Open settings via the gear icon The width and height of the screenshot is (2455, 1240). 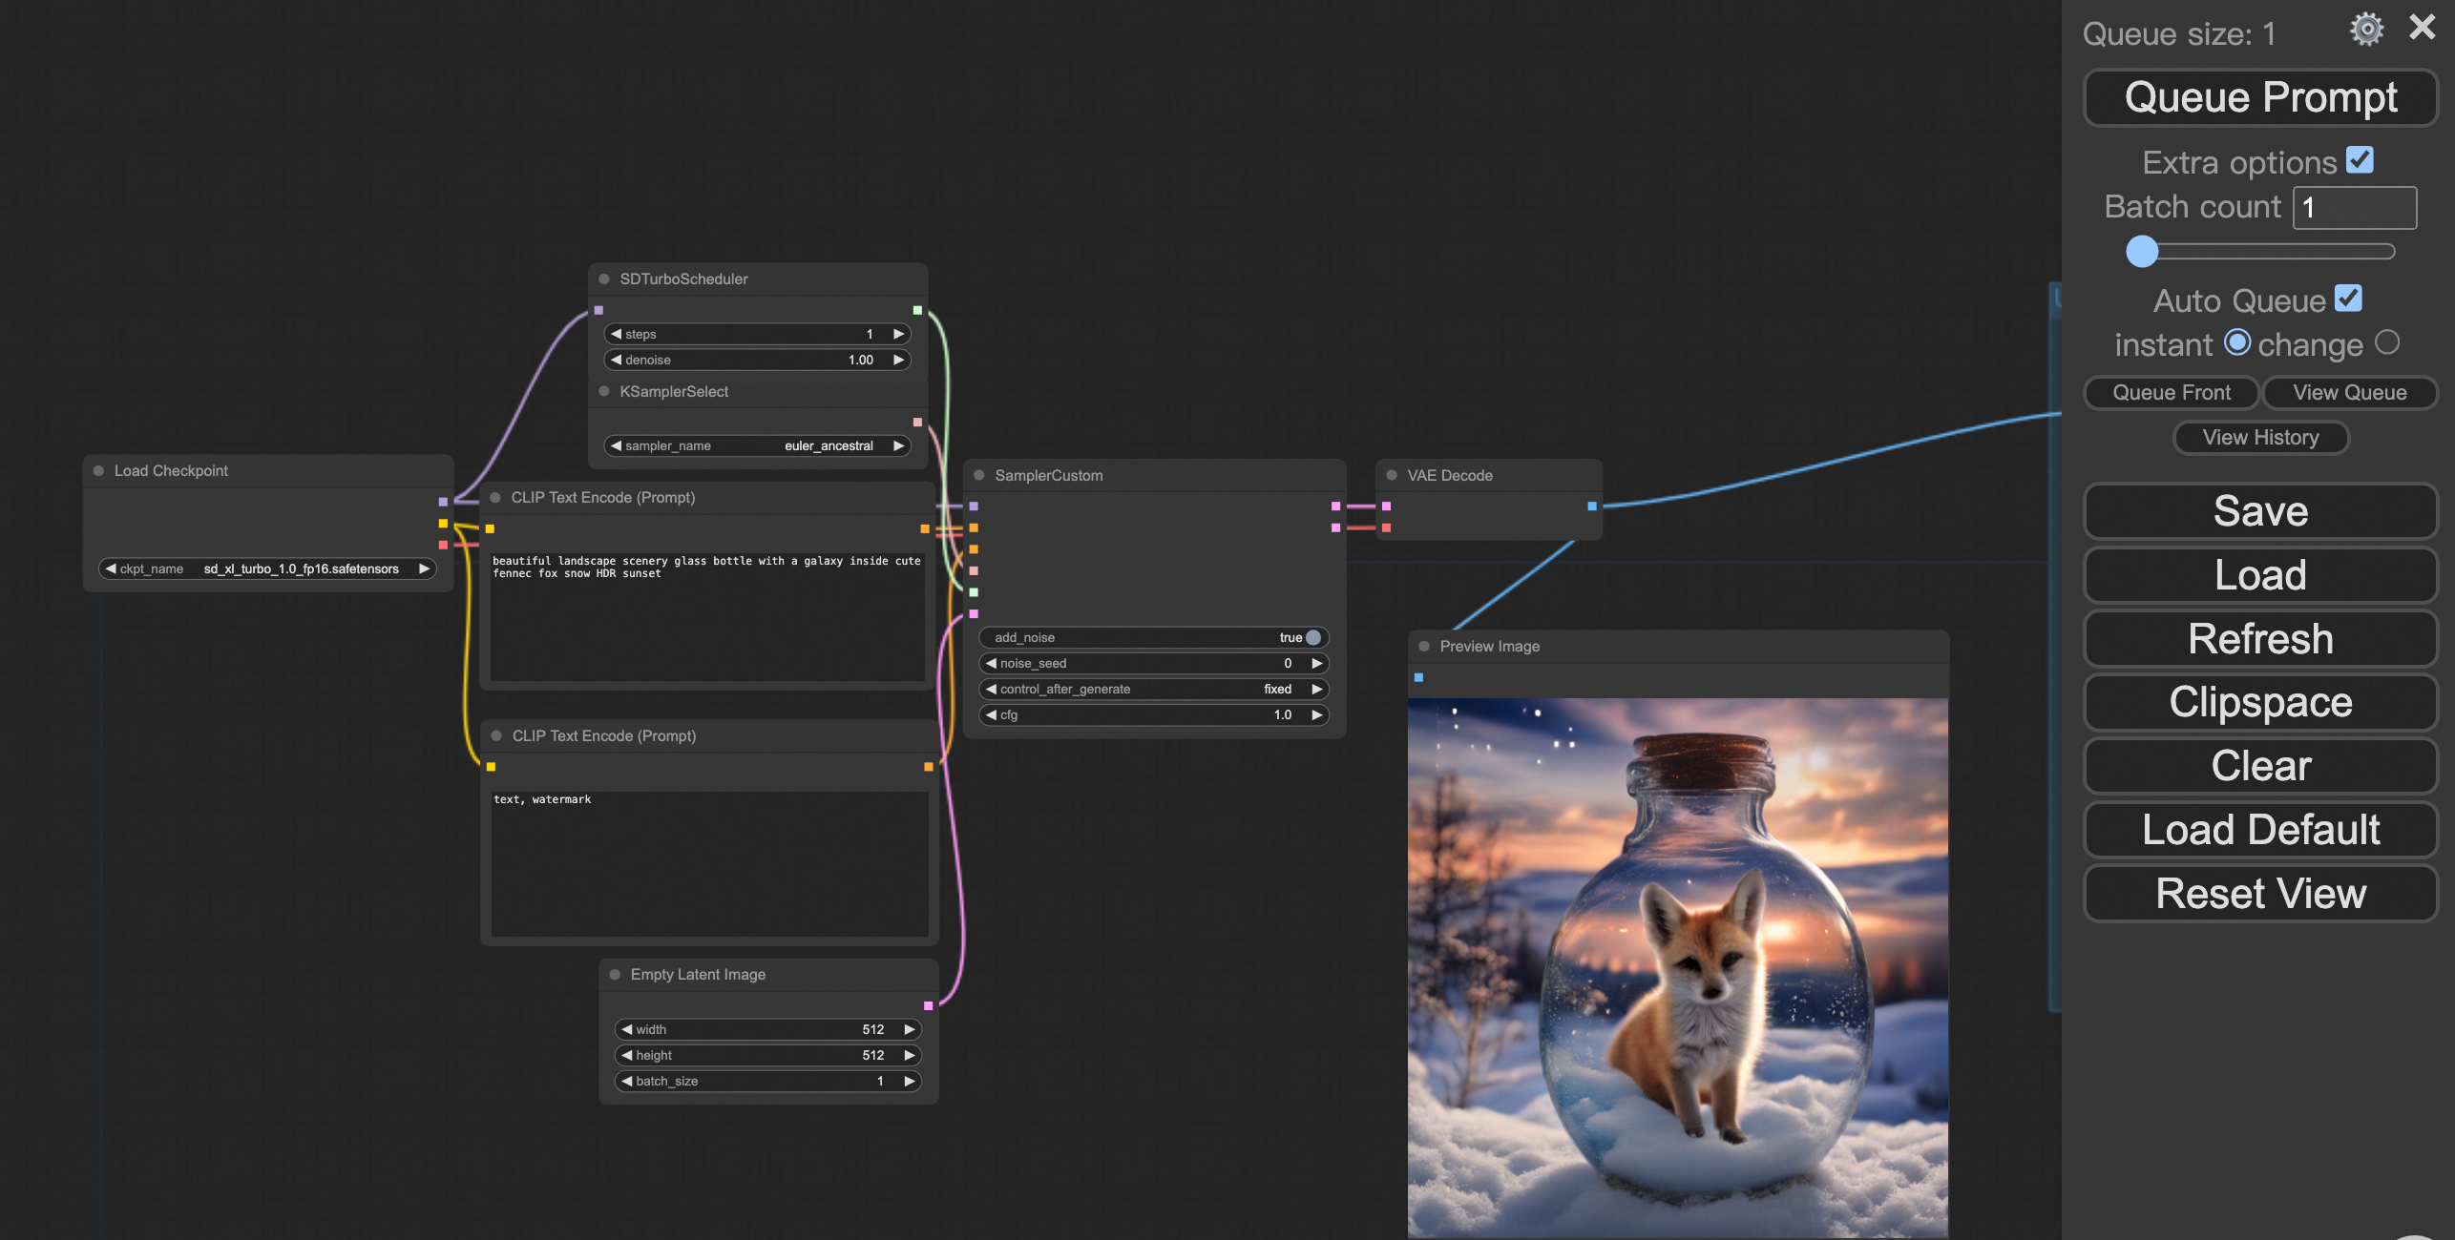tap(2366, 30)
